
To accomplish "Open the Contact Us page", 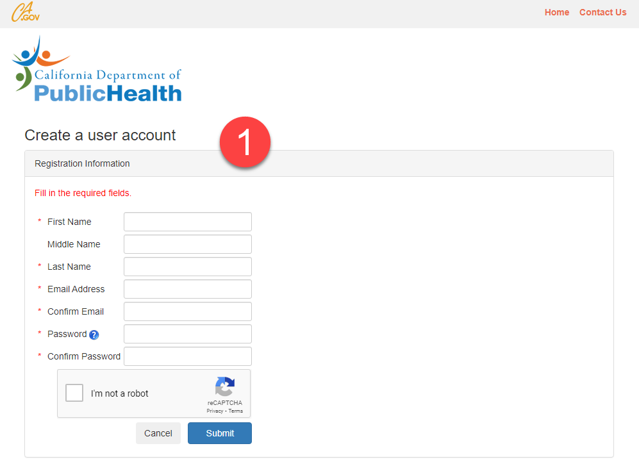I will [602, 12].
